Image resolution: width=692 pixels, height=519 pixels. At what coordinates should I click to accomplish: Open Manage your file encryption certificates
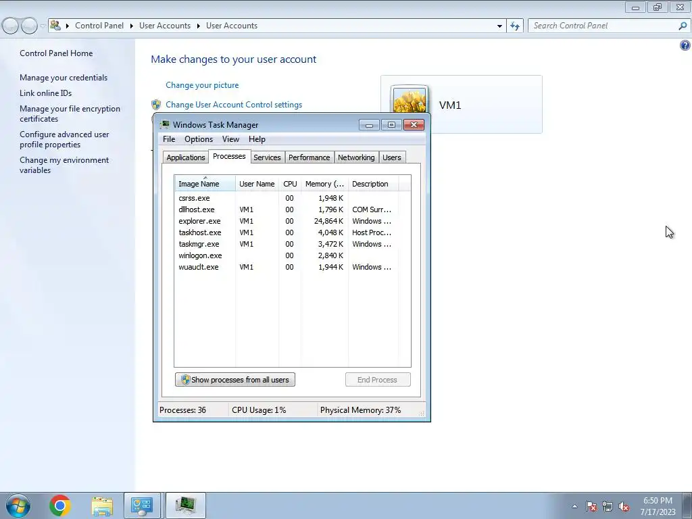pos(70,114)
